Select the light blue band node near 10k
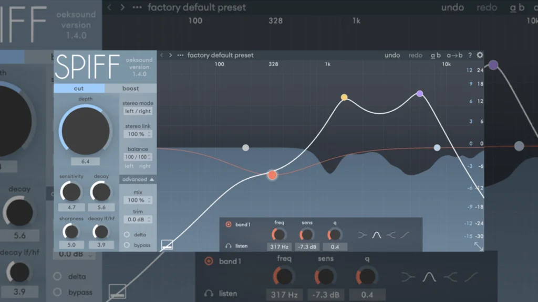 (437, 147)
